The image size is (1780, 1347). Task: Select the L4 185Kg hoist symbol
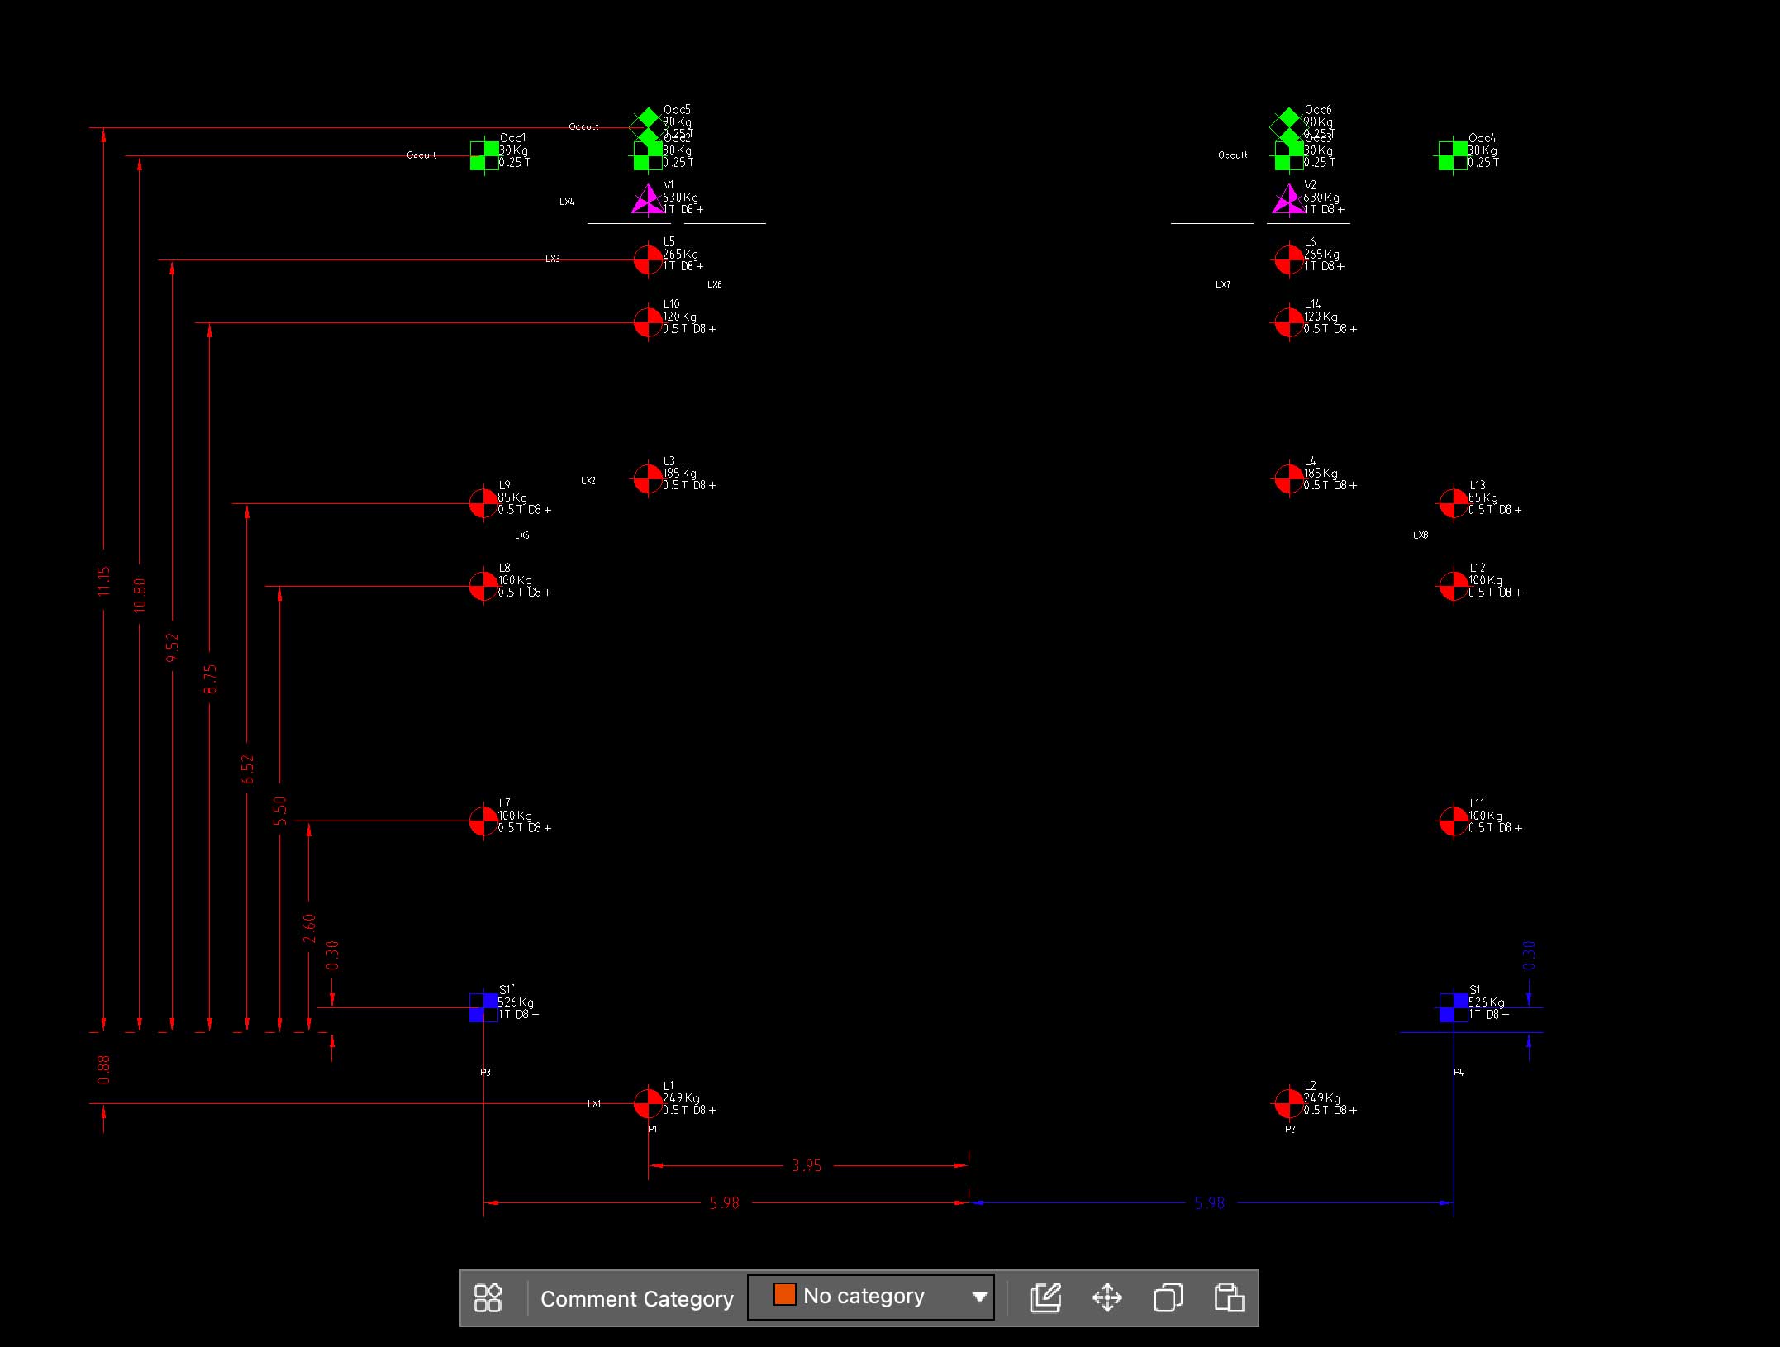click(1288, 478)
